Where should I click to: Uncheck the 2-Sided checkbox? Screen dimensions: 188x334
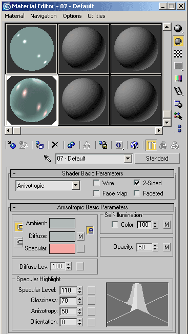(137, 183)
